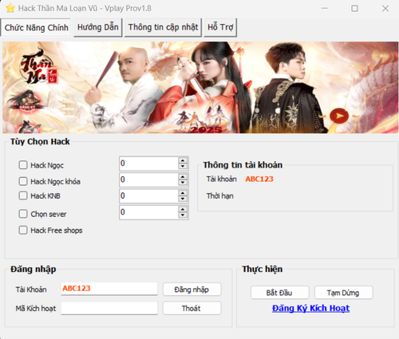Switch to the Hướng Dẫn tab
This screenshot has height=339, width=399.
coord(98,27)
